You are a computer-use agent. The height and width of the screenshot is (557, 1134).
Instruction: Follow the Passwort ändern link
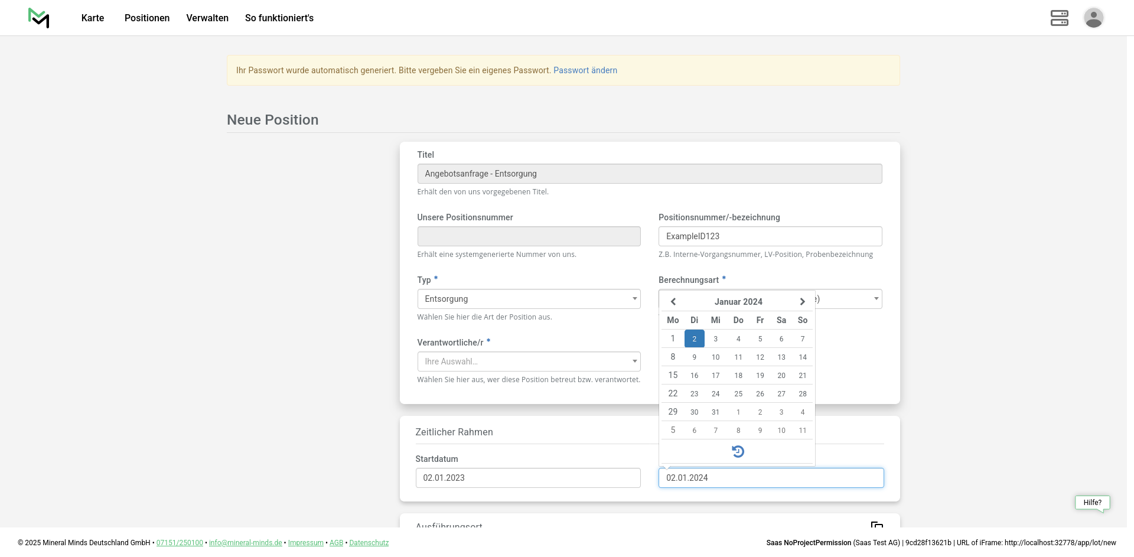pyautogui.click(x=585, y=70)
